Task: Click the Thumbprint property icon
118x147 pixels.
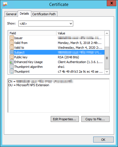Action: click(12, 72)
